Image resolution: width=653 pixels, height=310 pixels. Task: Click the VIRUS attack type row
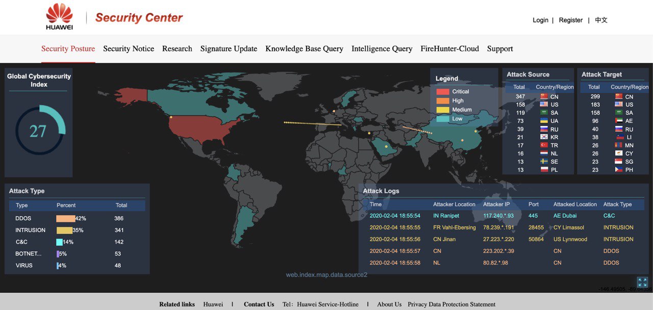77,265
